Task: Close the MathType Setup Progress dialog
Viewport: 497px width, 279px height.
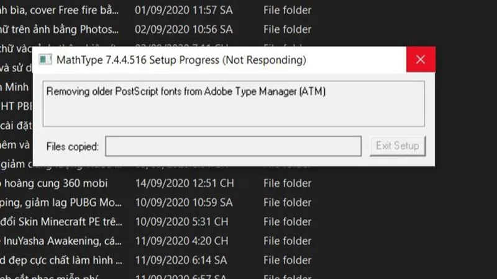Action: [x=421, y=60]
